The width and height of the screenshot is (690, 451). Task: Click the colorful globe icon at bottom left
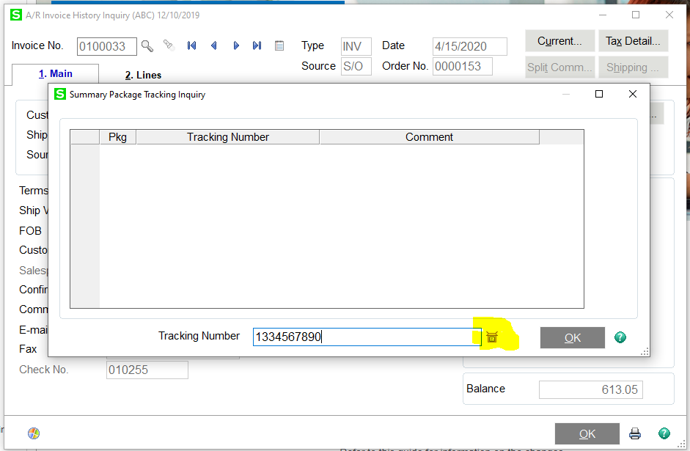[x=34, y=433]
